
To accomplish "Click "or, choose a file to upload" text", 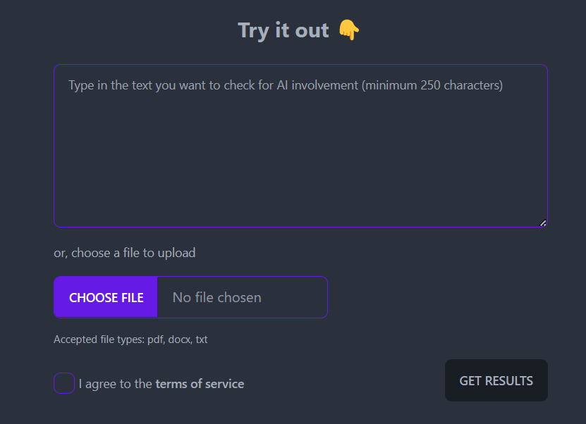I will click(x=124, y=252).
